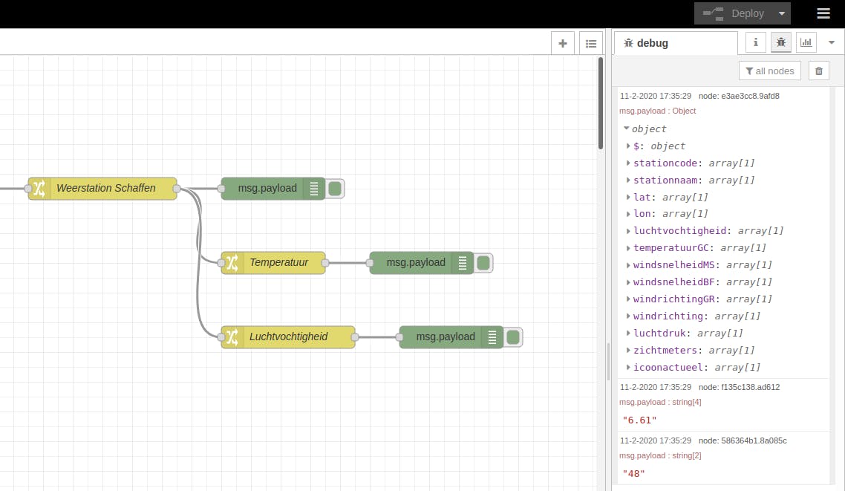Image resolution: width=845 pixels, height=491 pixels.
Task: Open the info sidebar tab icon
Action: coord(756,42)
